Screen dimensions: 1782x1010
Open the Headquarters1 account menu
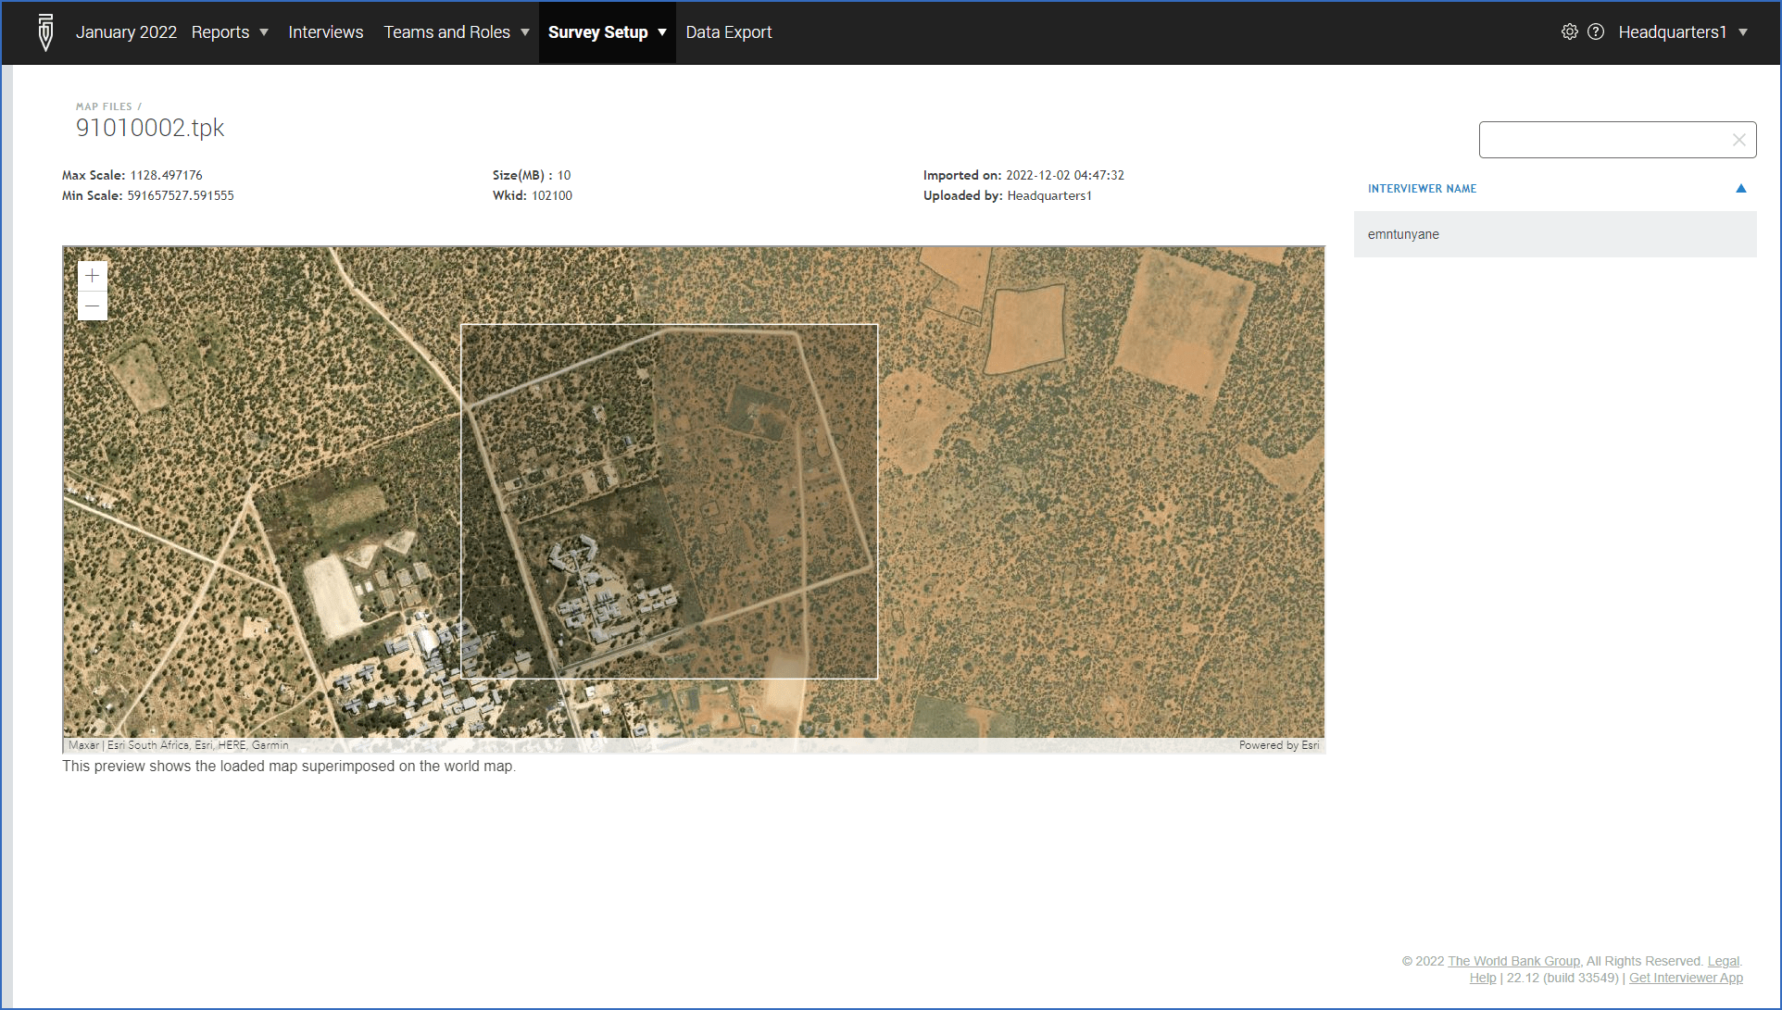point(1682,32)
